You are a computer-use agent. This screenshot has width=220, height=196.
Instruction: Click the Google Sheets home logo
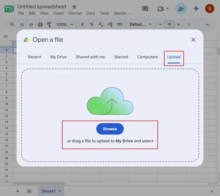[x=9, y=9]
